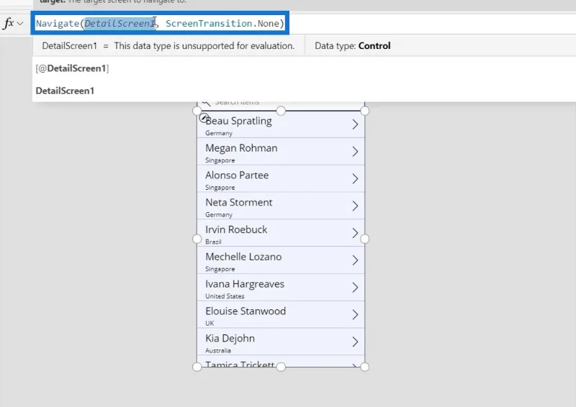576x407 pixels.
Task: Click the ScreenTransition.None argument in formula
Action: point(222,24)
